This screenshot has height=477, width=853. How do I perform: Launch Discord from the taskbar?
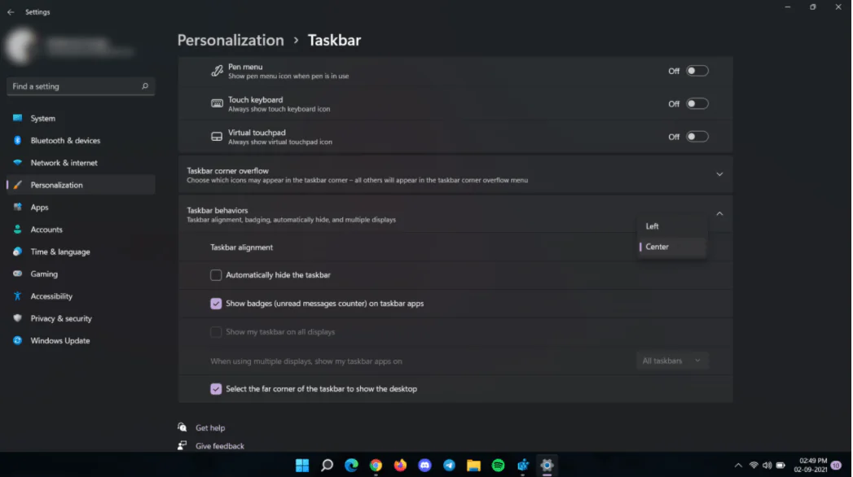[424, 466]
